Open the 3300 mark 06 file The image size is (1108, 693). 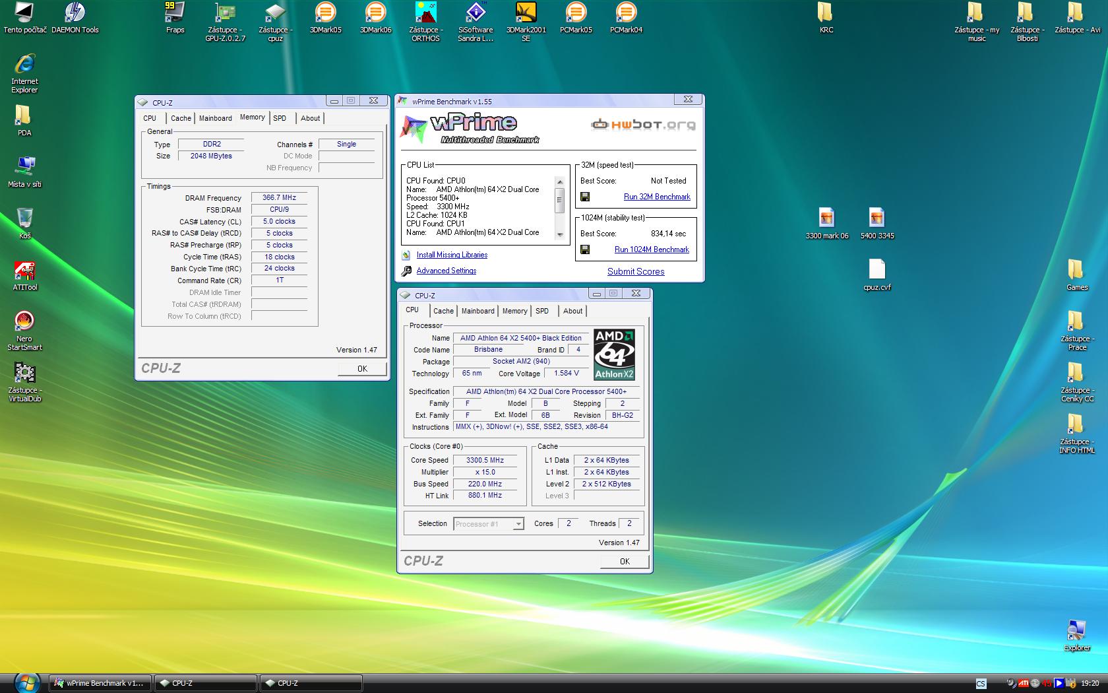pyautogui.click(x=827, y=224)
